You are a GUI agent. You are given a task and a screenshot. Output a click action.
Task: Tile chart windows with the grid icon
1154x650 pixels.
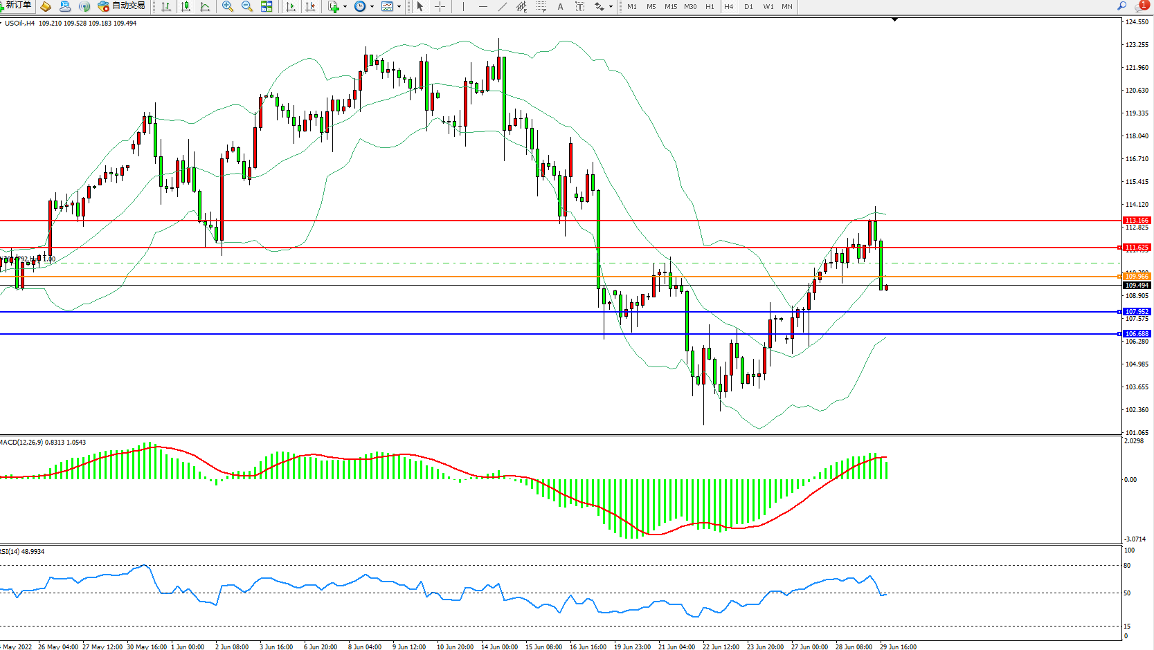pos(267,6)
